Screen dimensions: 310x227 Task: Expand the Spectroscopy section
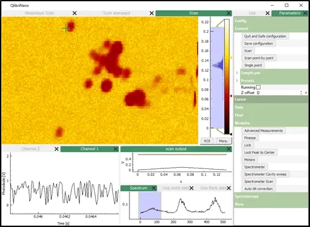coord(271,196)
